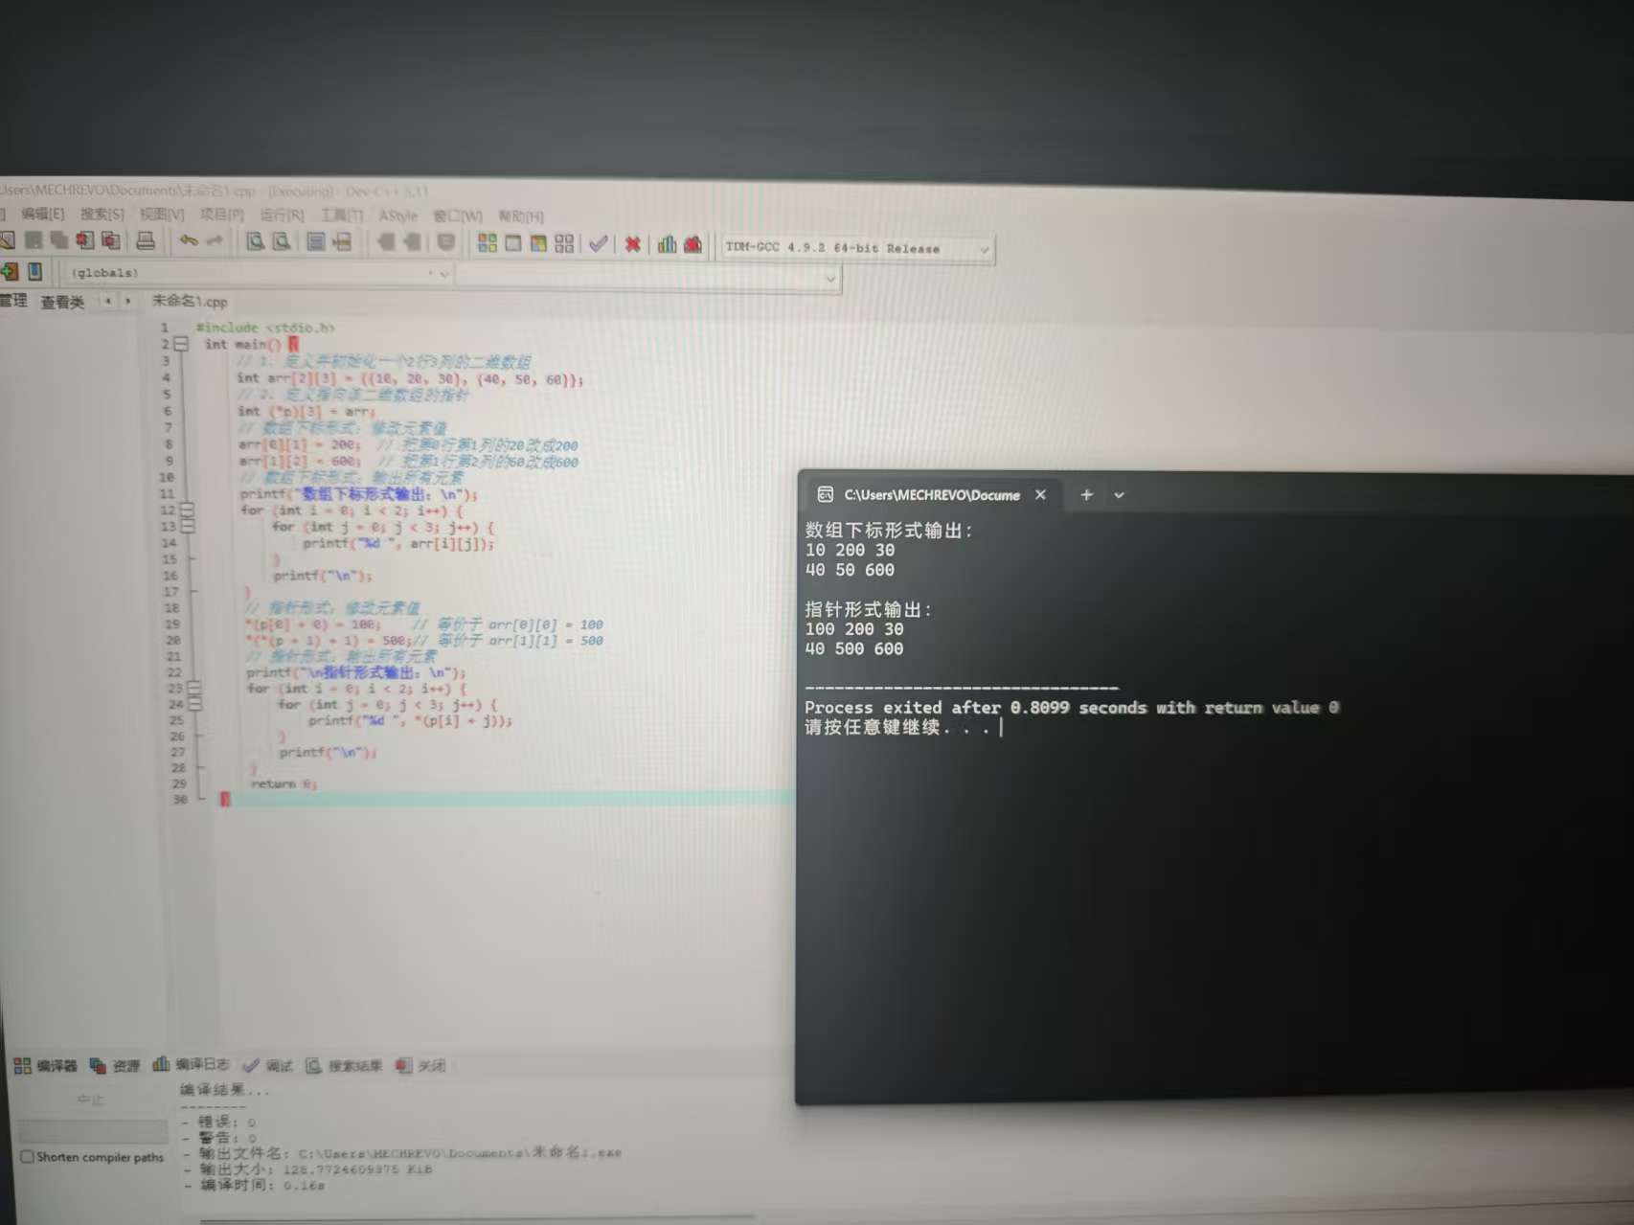Click the right tab scroll arrow

[x=127, y=301]
